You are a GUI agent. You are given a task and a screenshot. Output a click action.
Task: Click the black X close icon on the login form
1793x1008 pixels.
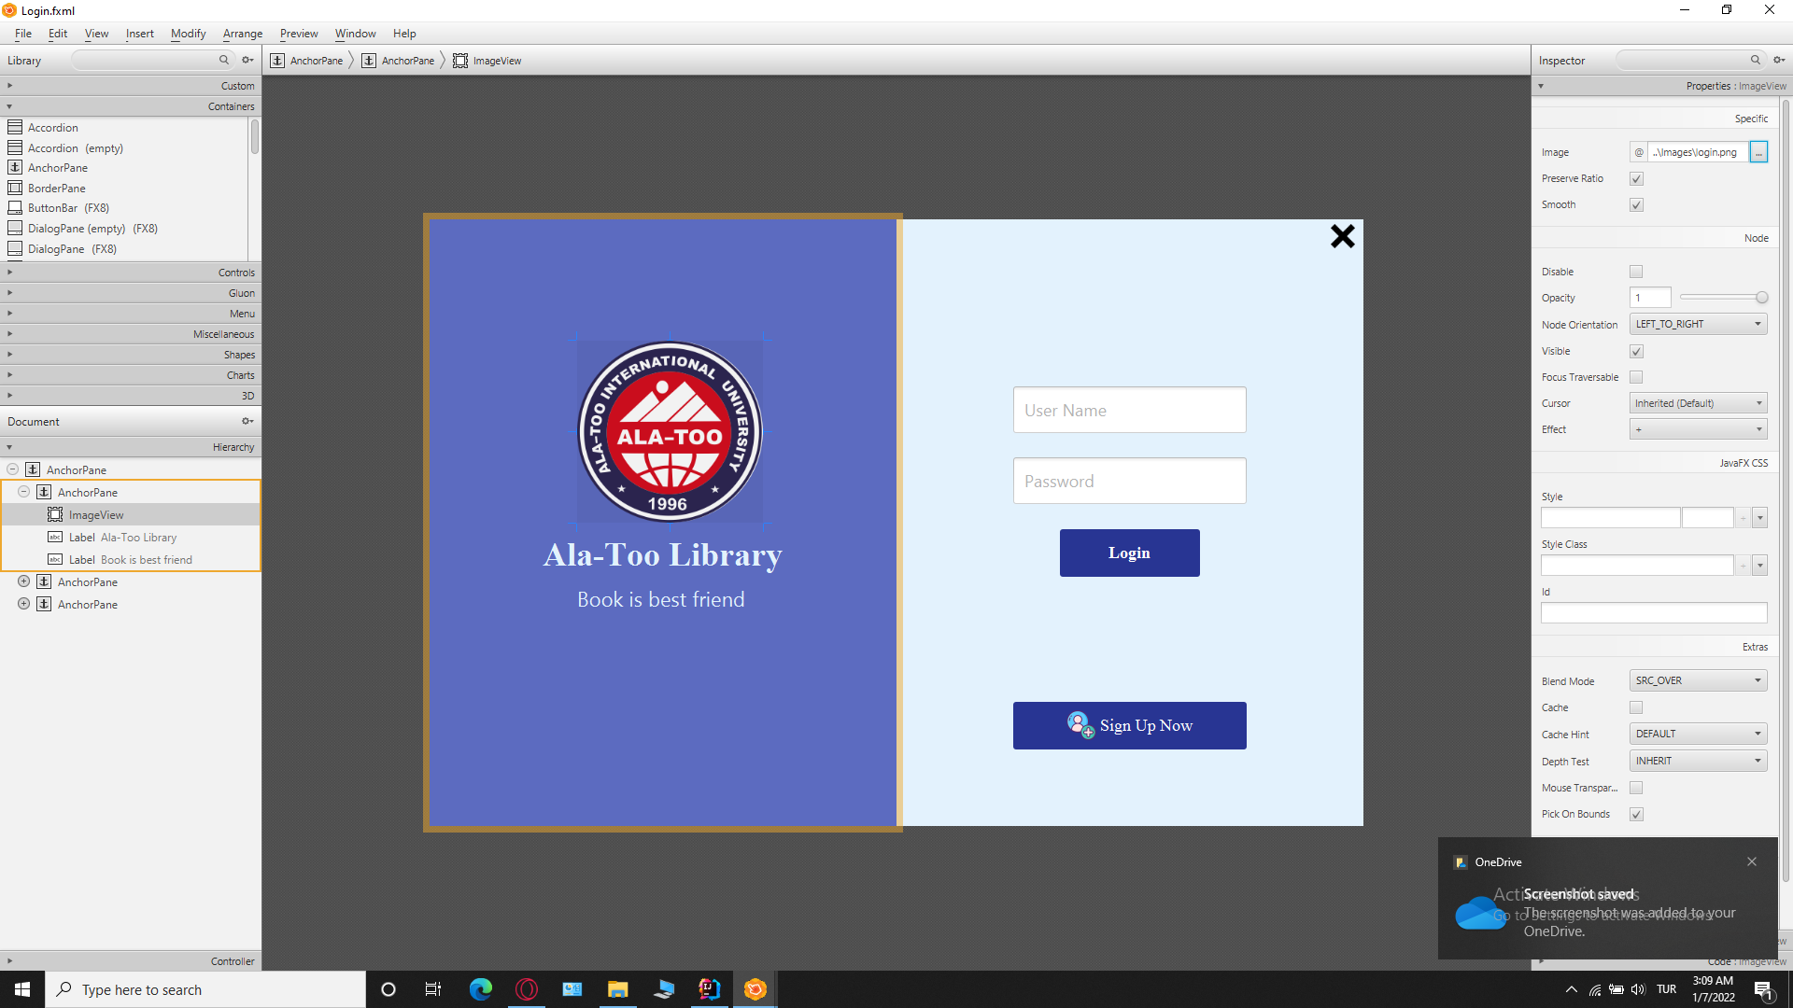1342,236
